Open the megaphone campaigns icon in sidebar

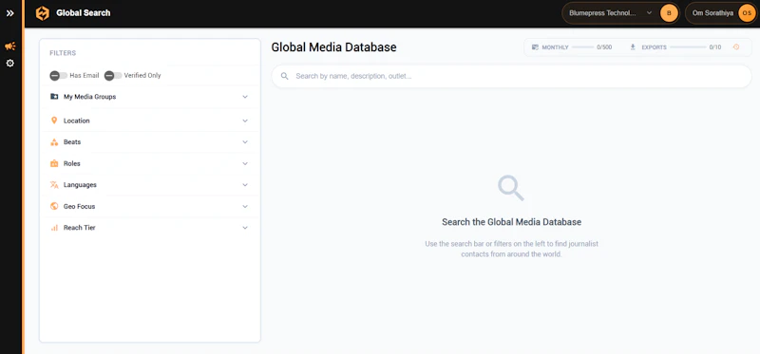point(10,46)
